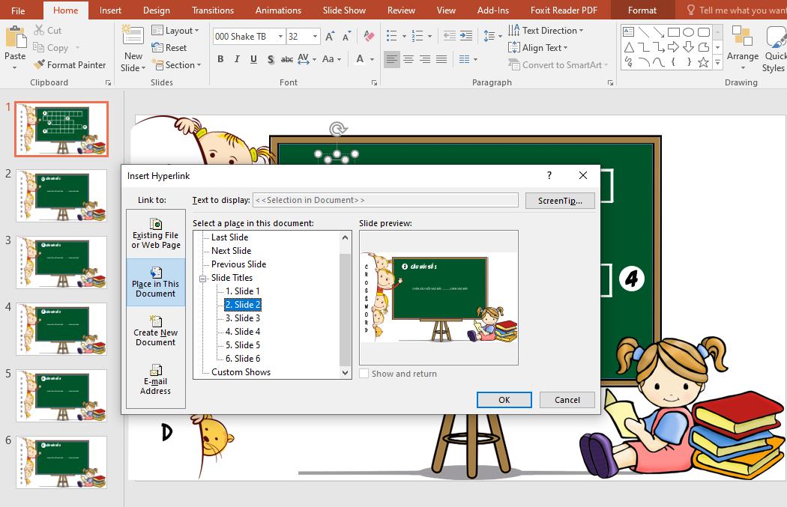Confirm hyperlink with the OK button
787x507 pixels.
(x=504, y=400)
